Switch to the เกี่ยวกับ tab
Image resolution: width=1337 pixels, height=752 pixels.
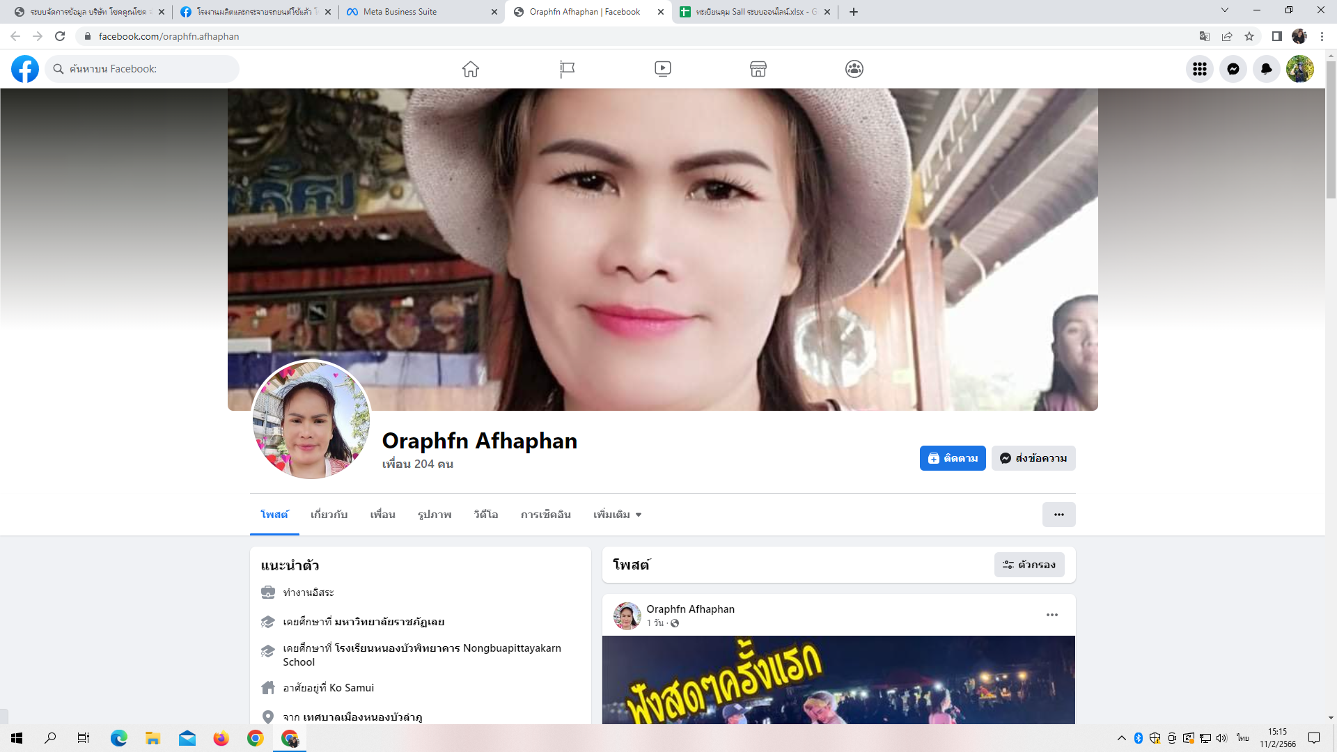pos(329,515)
